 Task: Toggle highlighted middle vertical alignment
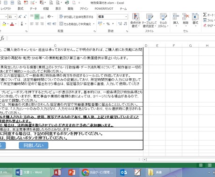37,16
